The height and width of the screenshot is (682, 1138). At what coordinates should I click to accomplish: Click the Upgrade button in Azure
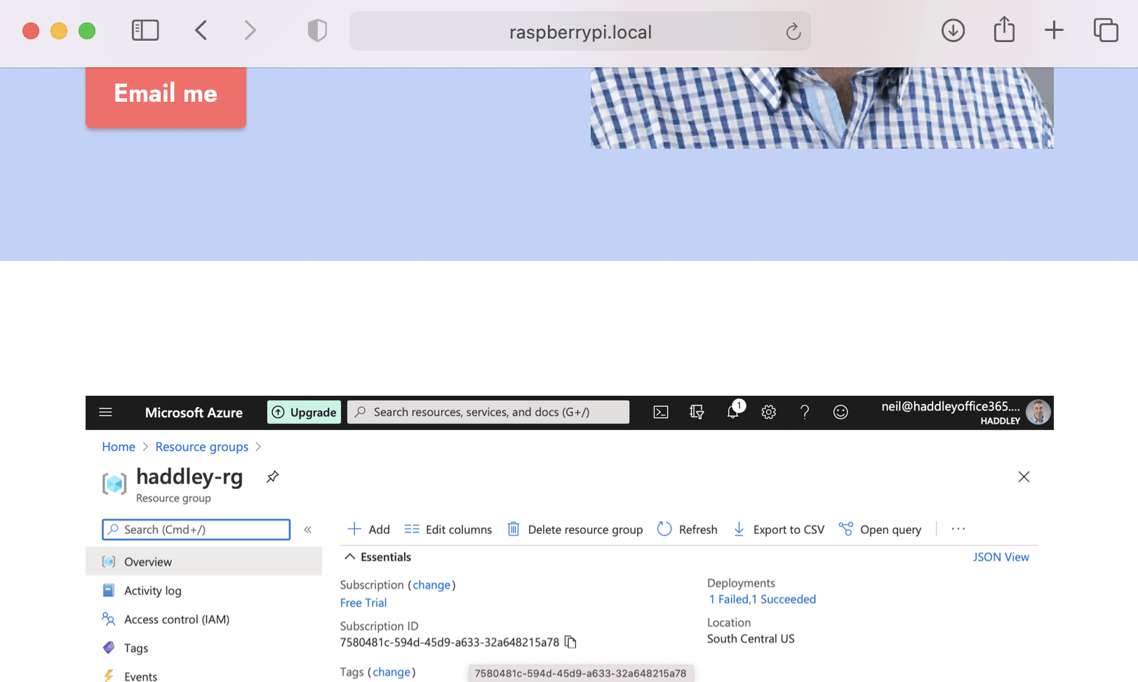[304, 412]
